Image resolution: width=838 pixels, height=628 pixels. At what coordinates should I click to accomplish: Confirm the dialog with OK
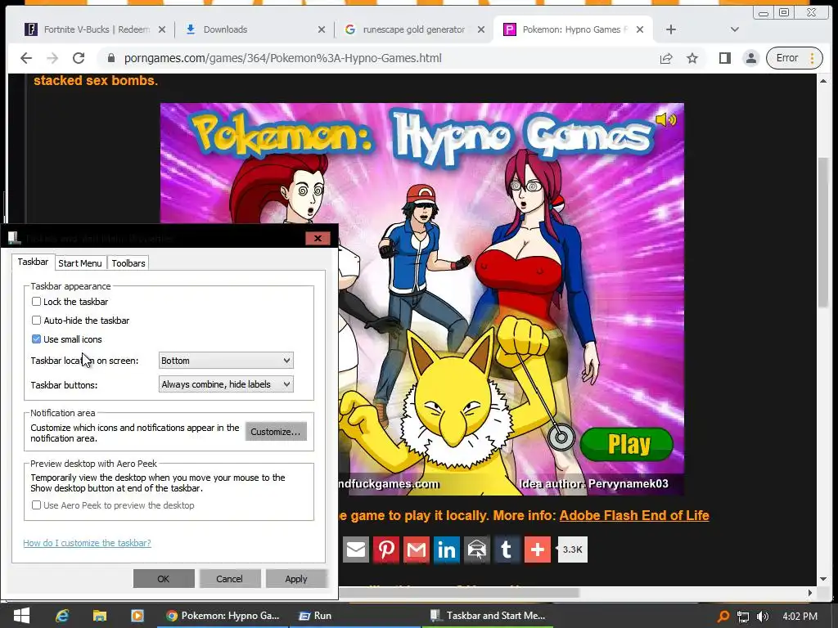tap(164, 579)
